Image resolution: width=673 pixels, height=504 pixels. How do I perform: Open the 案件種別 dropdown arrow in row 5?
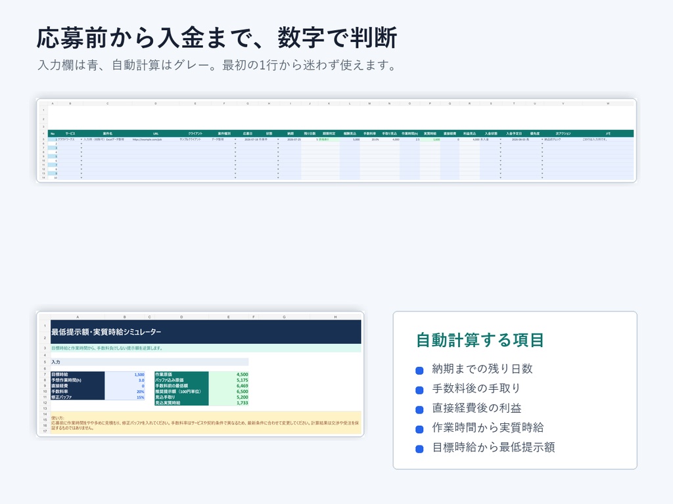[x=235, y=139]
